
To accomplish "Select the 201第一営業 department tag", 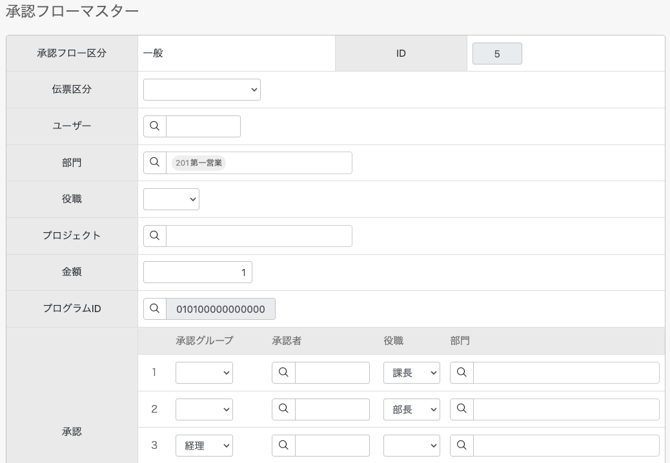I will tap(199, 163).
